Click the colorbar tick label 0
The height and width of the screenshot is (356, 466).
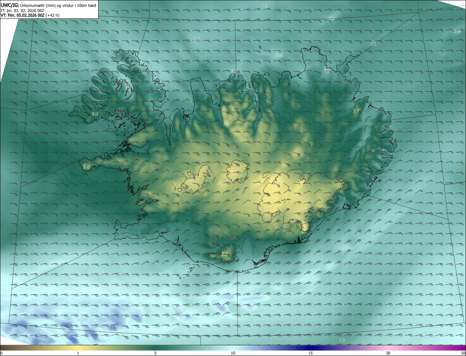1,353
